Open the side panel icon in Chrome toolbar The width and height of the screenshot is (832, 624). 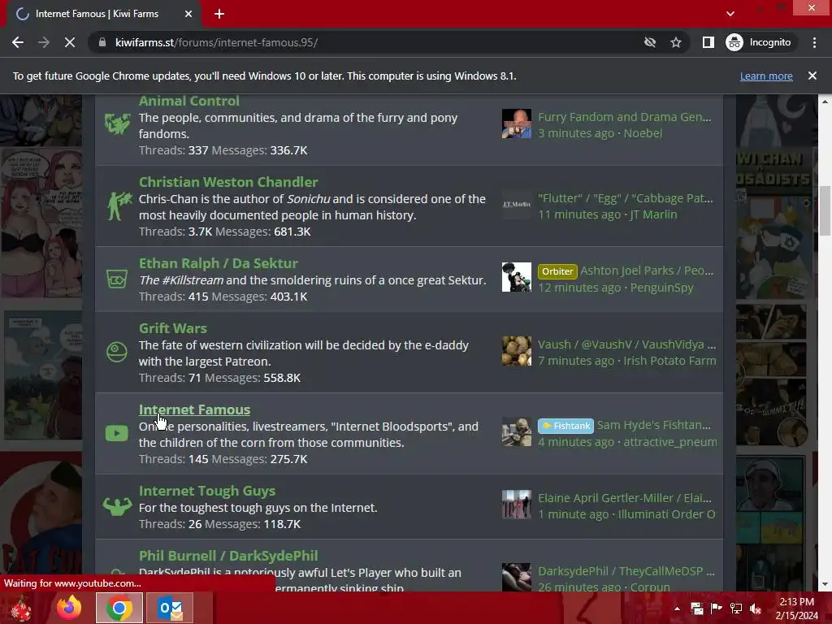pyautogui.click(x=708, y=42)
